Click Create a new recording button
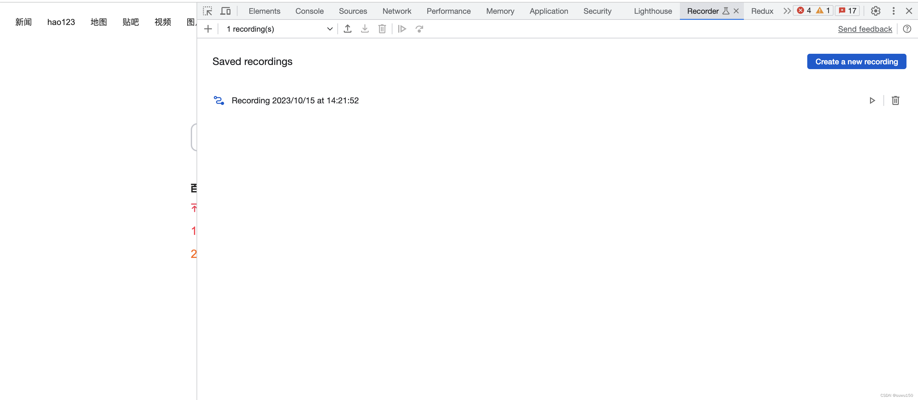The height and width of the screenshot is (400, 918). pyautogui.click(x=856, y=62)
